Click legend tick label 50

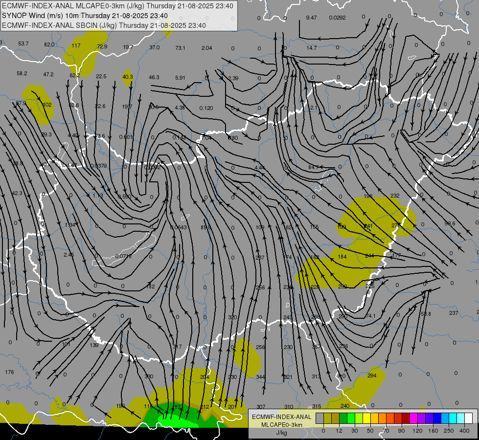[x=370, y=431]
